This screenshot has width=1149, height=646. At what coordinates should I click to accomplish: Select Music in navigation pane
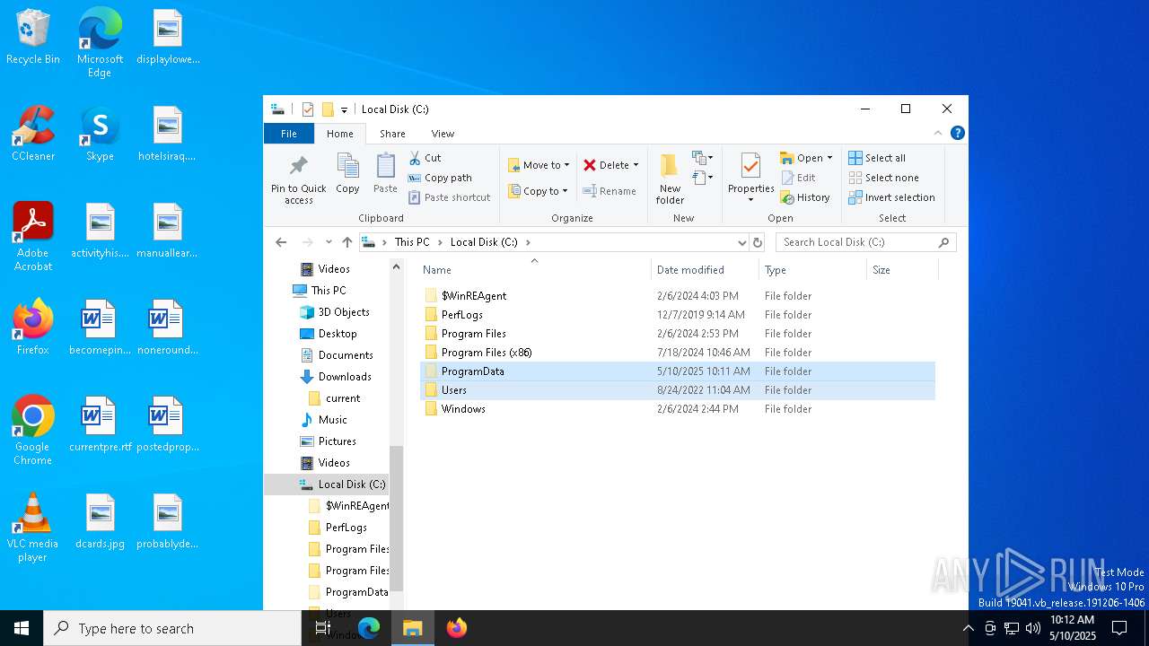[332, 420]
